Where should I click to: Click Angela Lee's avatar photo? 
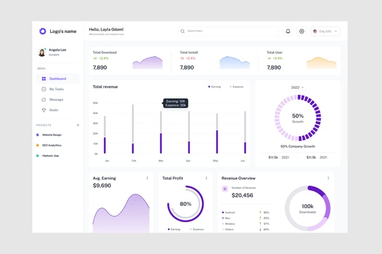point(42,52)
